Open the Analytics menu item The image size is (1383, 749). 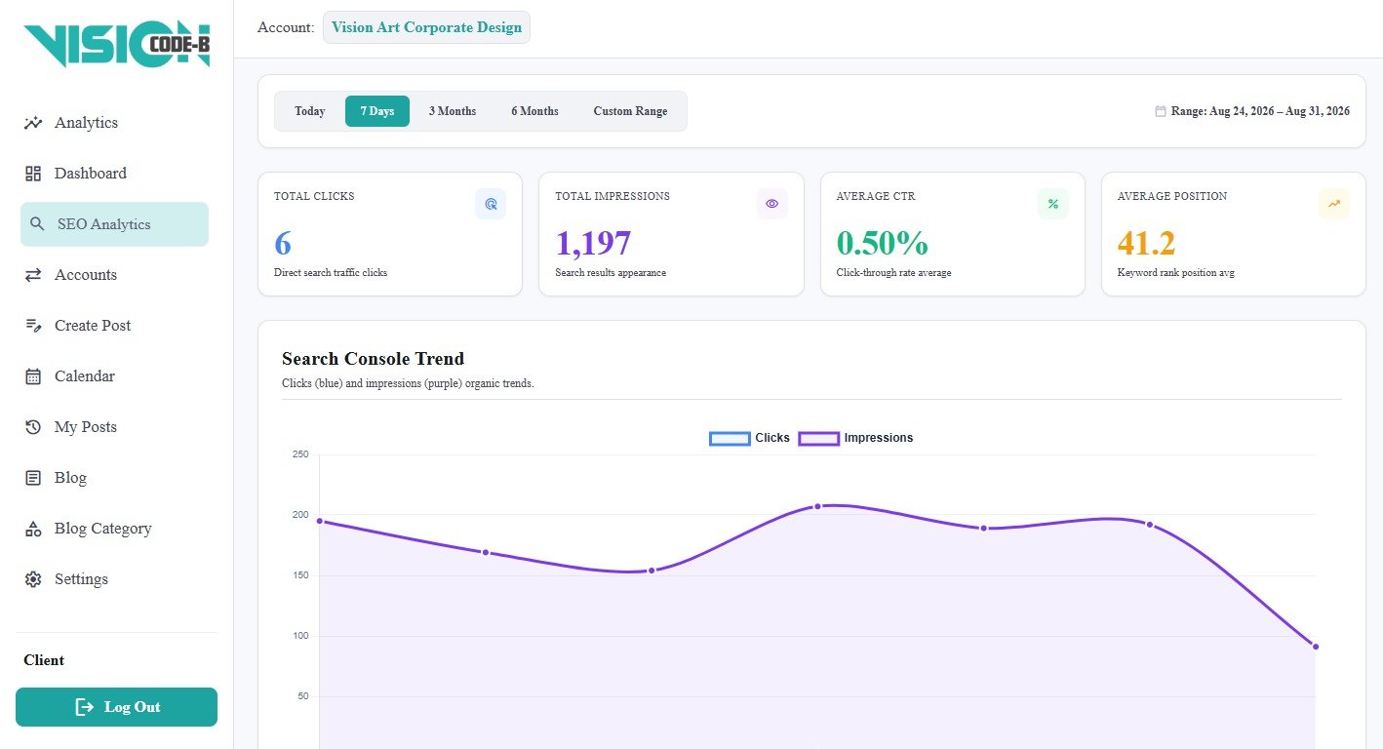coord(114,123)
